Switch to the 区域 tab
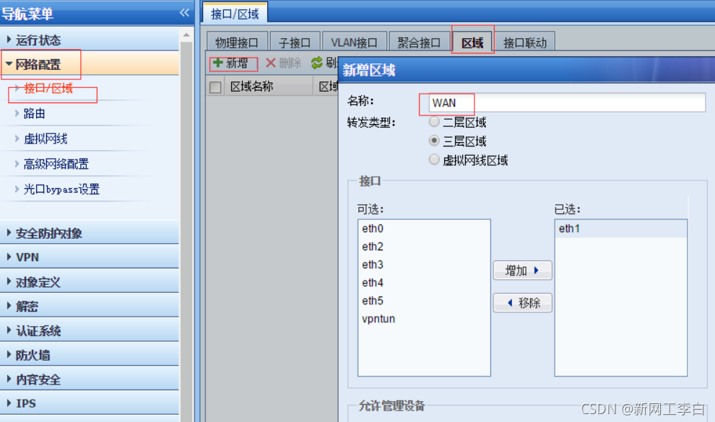The image size is (715, 422). pos(472,43)
